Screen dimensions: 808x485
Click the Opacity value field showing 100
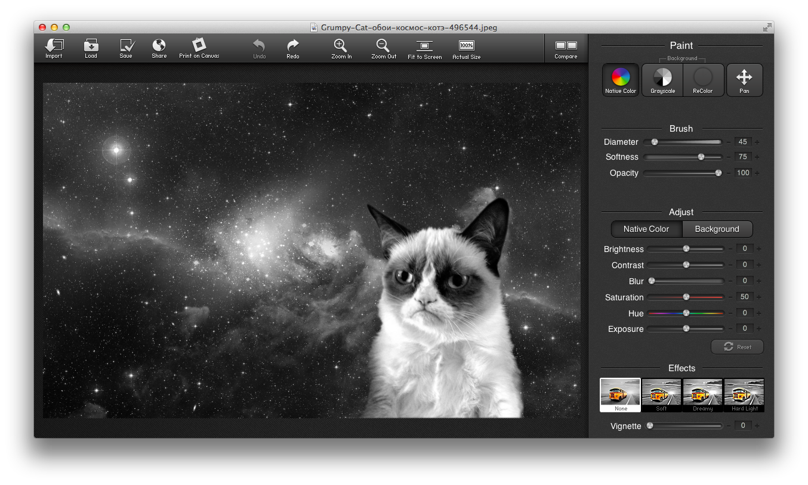tap(743, 173)
